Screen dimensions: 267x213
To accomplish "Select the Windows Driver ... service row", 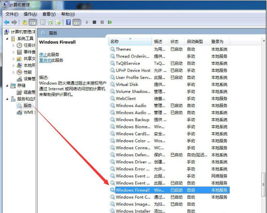I will [169, 162].
